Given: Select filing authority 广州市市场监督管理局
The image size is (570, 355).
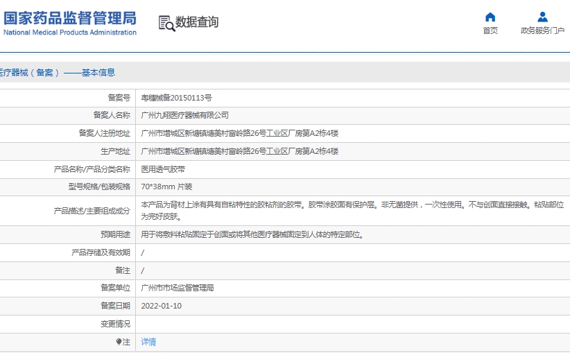Looking at the screenshot, I should click(178, 288).
